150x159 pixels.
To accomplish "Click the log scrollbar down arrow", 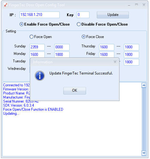I will pos(144,153).
